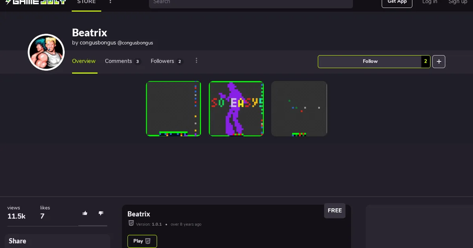Expand the more tabs vertical dots menu

click(x=196, y=61)
